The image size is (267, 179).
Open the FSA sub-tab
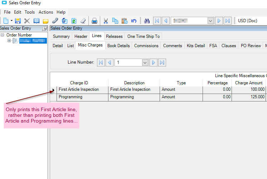[x=213, y=46]
